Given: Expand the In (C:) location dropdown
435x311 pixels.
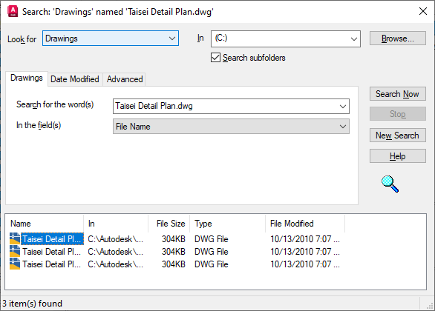Looking at the screenshot, I should [x=286, y=39].
